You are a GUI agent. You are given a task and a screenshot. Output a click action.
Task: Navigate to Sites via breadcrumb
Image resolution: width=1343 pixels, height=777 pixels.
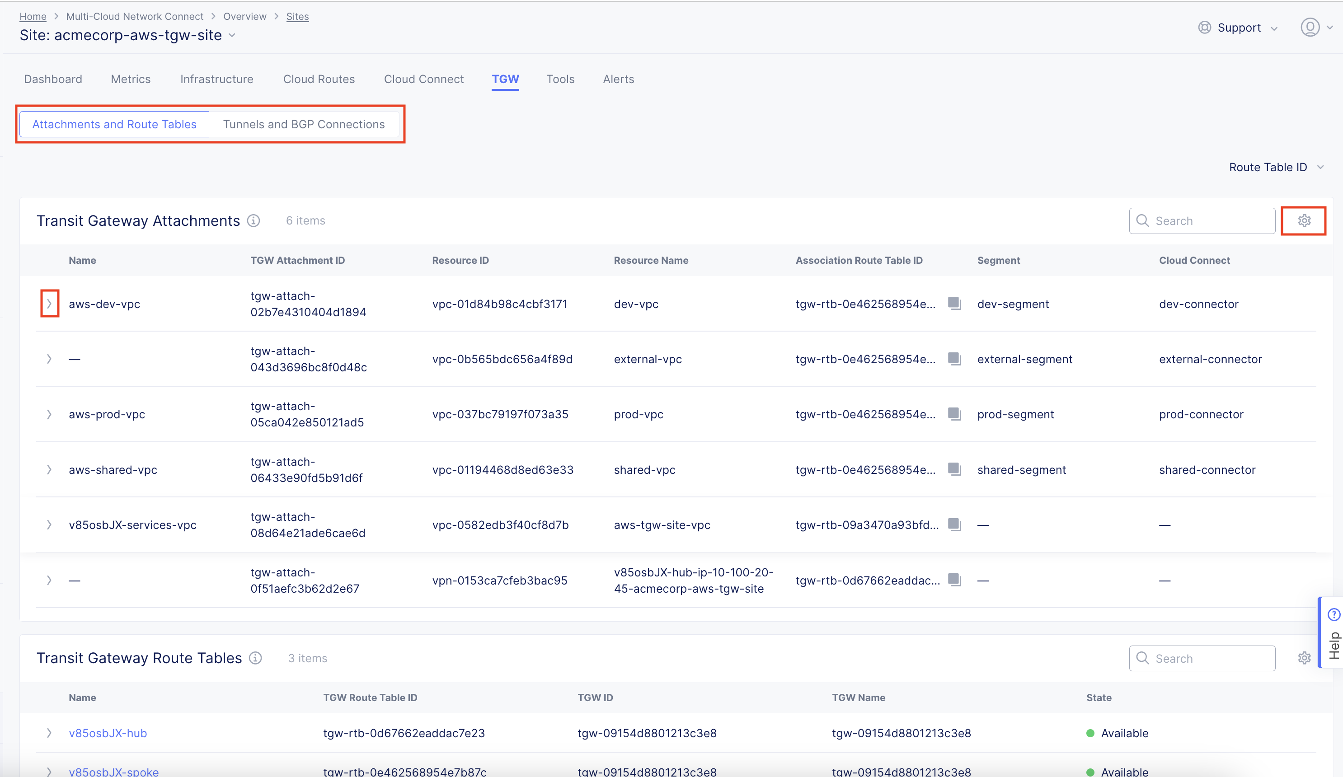[x=297, y=16]
